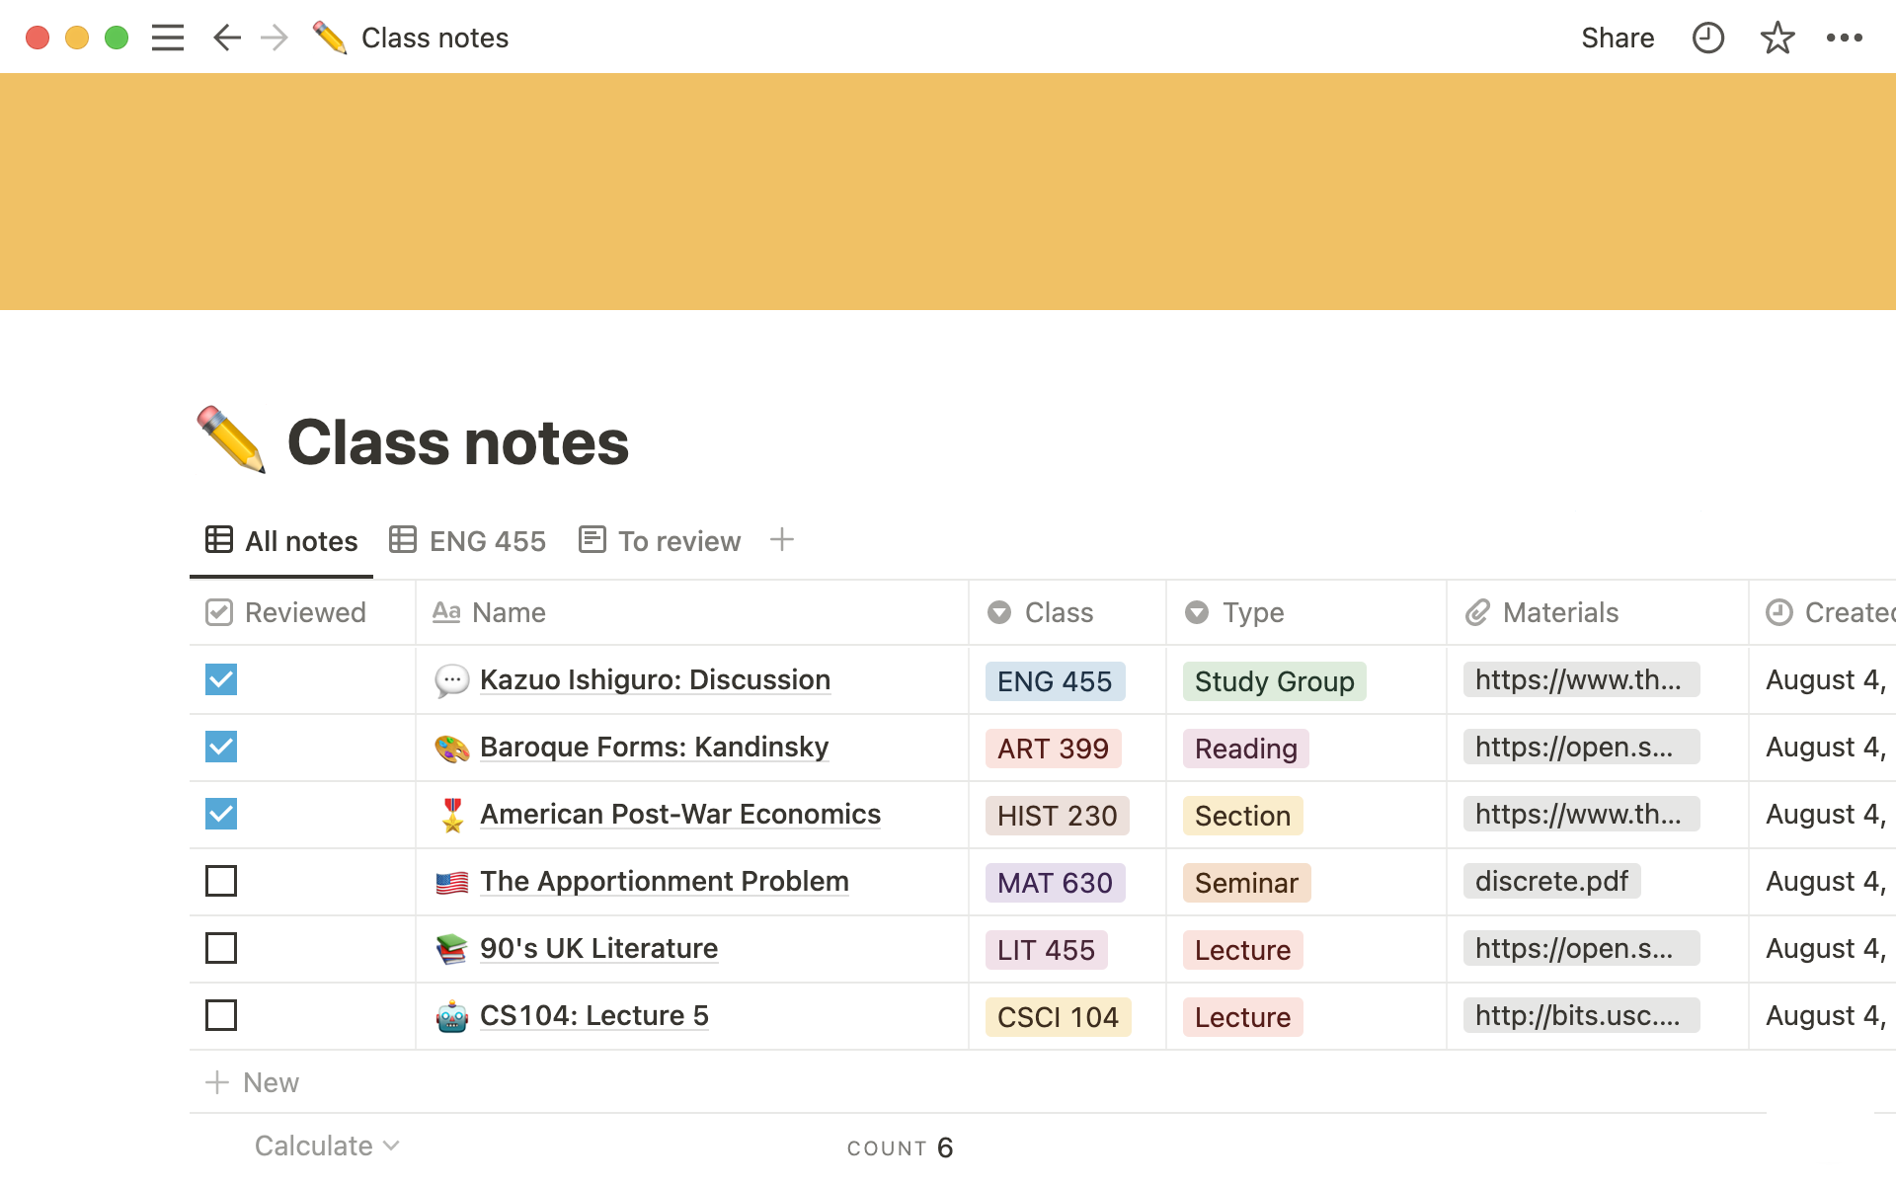Click the Share button
Image resolution: width=1896 pixels, height=1185 pixels.
tap(1617, 38)
